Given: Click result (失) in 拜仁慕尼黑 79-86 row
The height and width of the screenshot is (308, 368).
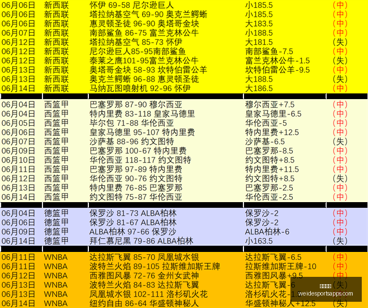Looking at the screenshot, I should tap(340, 241).
